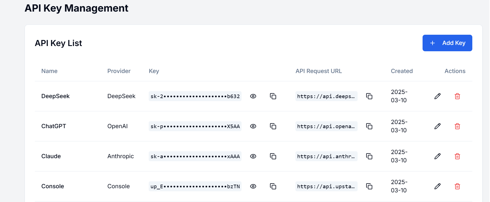Viewport: 490px width, 202px height.
Task: Show the hidden Claude key
Action: [253, 156]
